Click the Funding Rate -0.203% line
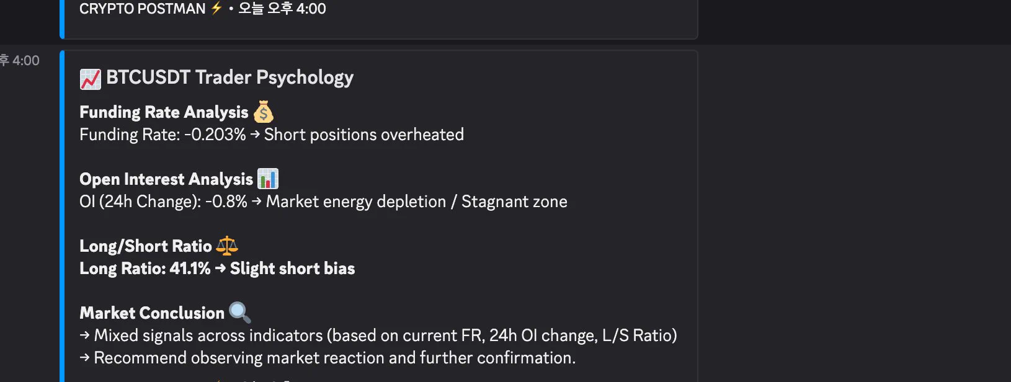This screenshot has height=382, width=1011. pyautogui.click(x=272, y=135)
